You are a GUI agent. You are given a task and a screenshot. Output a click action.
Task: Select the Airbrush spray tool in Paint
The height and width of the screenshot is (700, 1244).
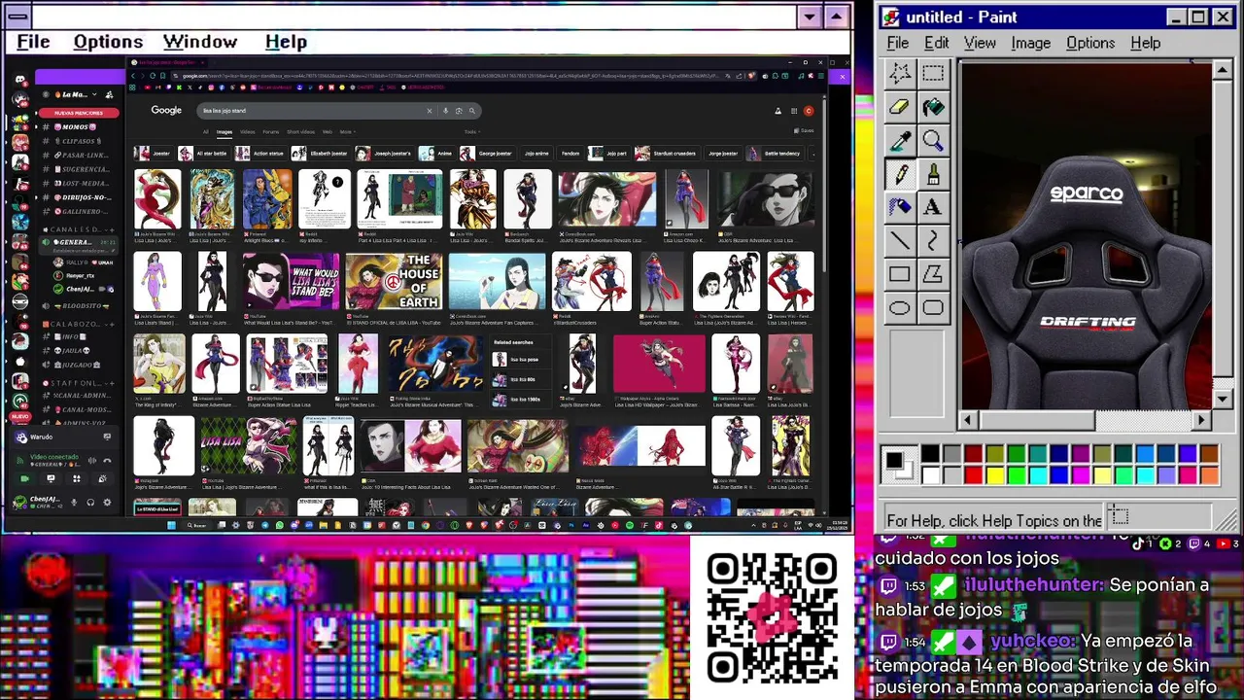coord(900,207)
